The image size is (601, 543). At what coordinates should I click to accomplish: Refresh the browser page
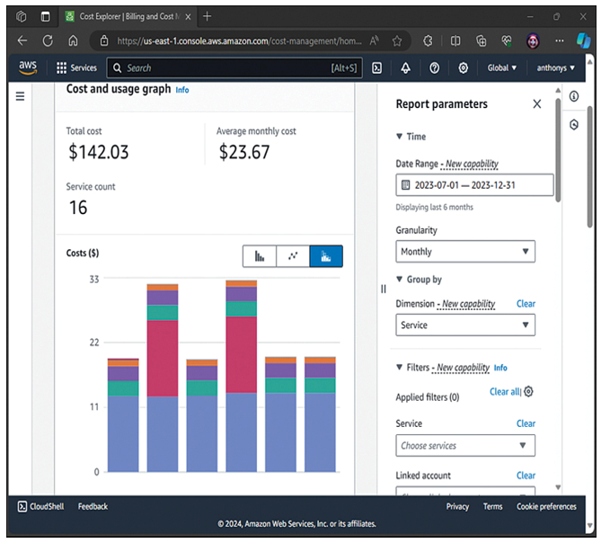pos(48,40)
